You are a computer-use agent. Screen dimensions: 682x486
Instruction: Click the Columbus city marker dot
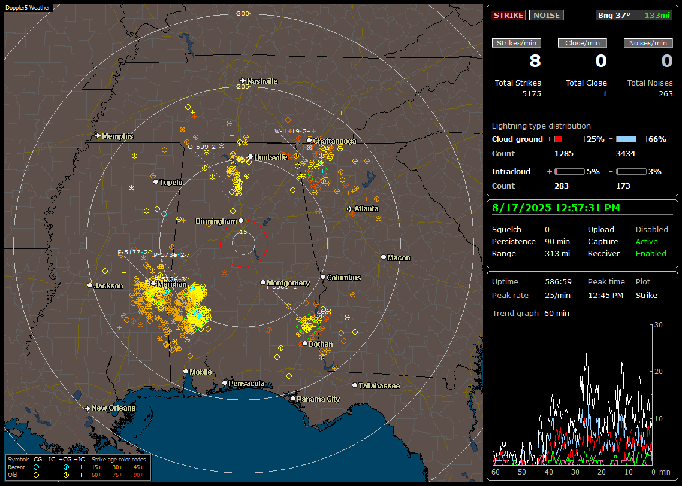coord(323,277)
